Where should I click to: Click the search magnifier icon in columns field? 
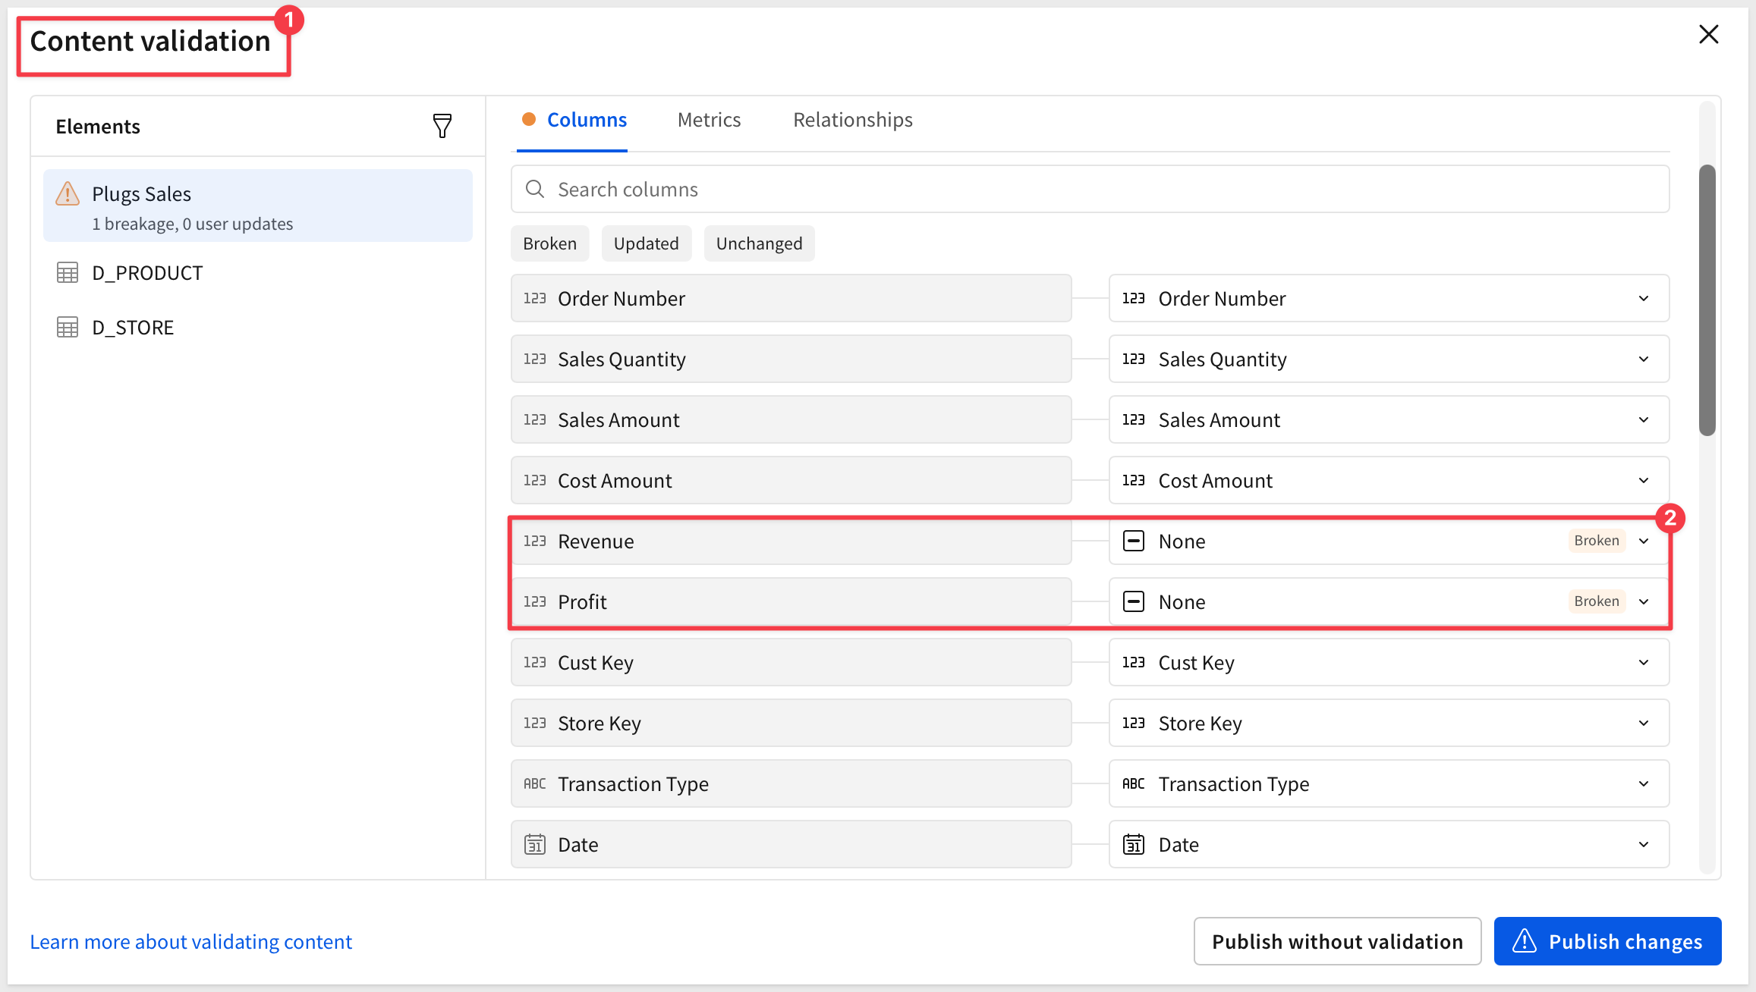pos(535,189)
